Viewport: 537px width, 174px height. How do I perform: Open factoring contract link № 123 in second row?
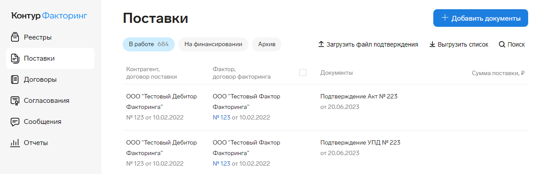(x=222, y=163)
